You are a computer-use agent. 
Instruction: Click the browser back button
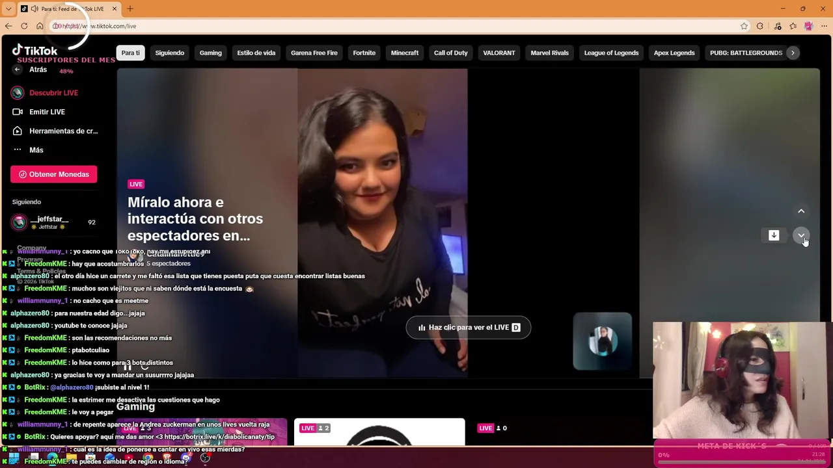tap(8, 26)
